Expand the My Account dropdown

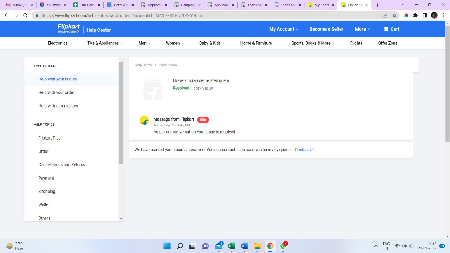(x=283, y=29)
